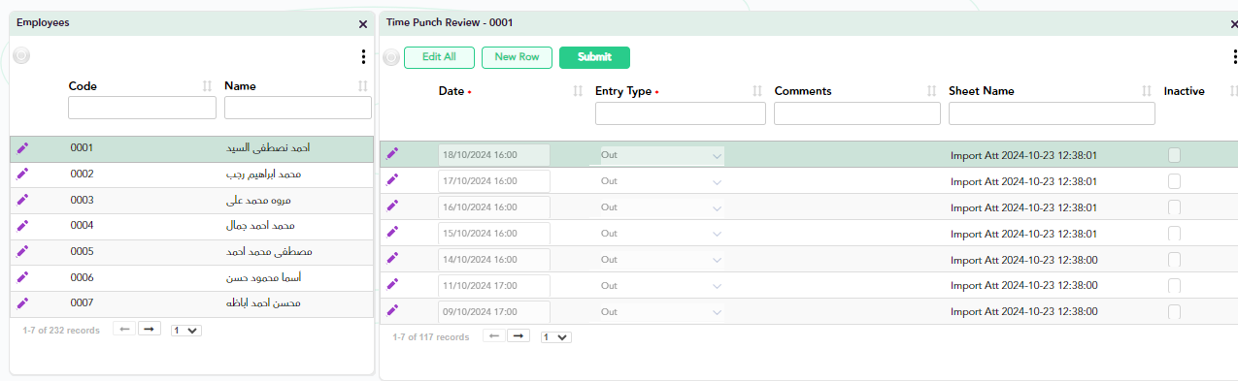Focus the Name filter input field

coord(298,108)
